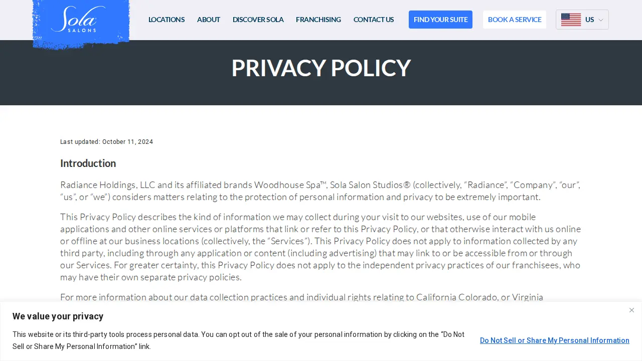Go to the About nav item
This screenshot has width=642, height=361.
tap(209, 20)
